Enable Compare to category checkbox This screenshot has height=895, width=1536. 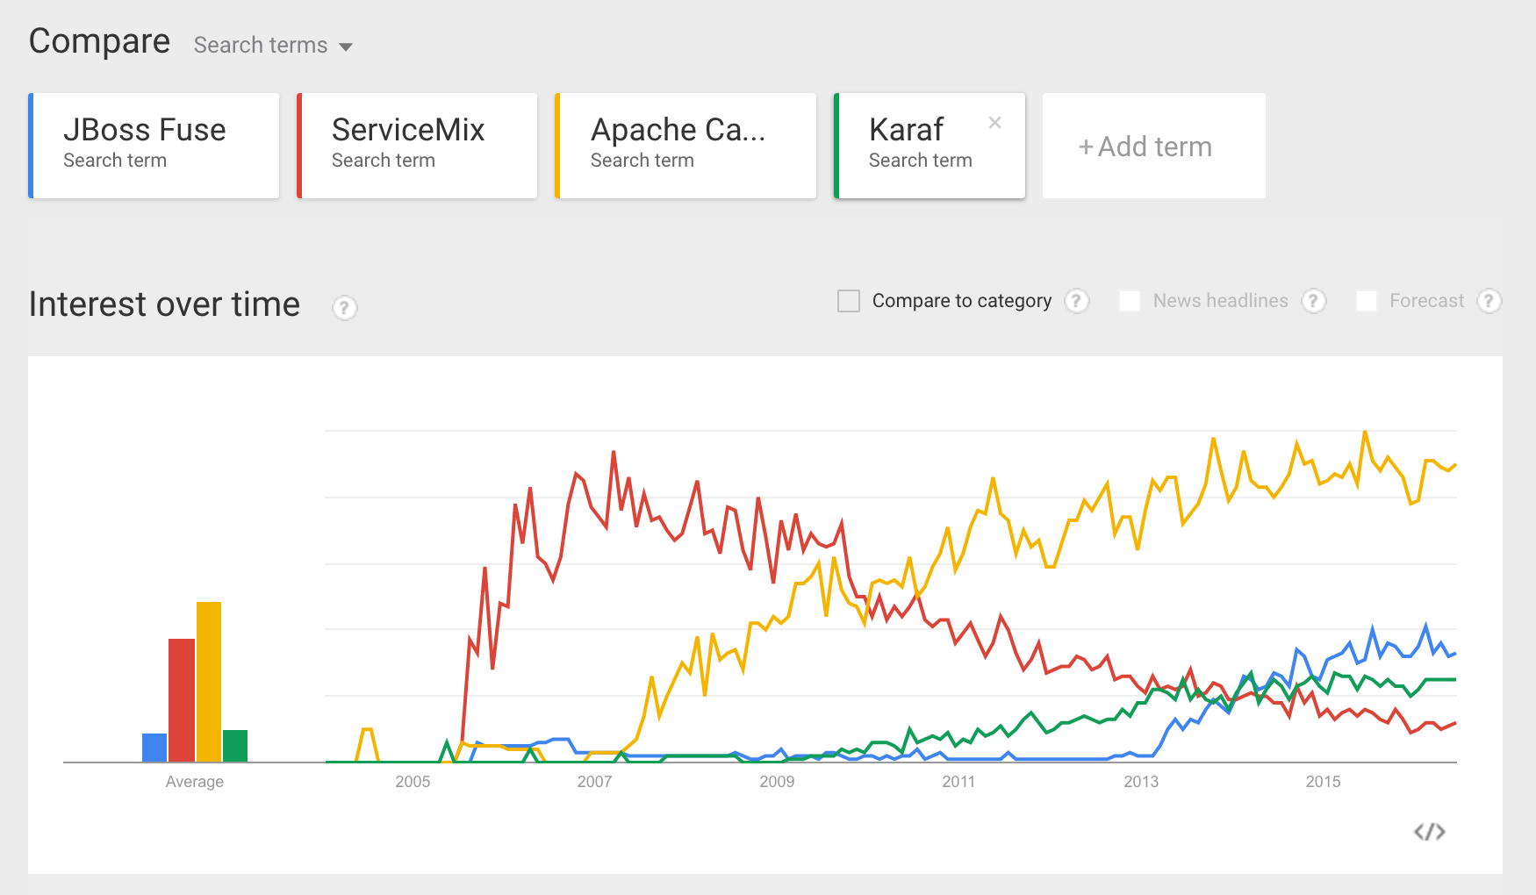point(849,301)
